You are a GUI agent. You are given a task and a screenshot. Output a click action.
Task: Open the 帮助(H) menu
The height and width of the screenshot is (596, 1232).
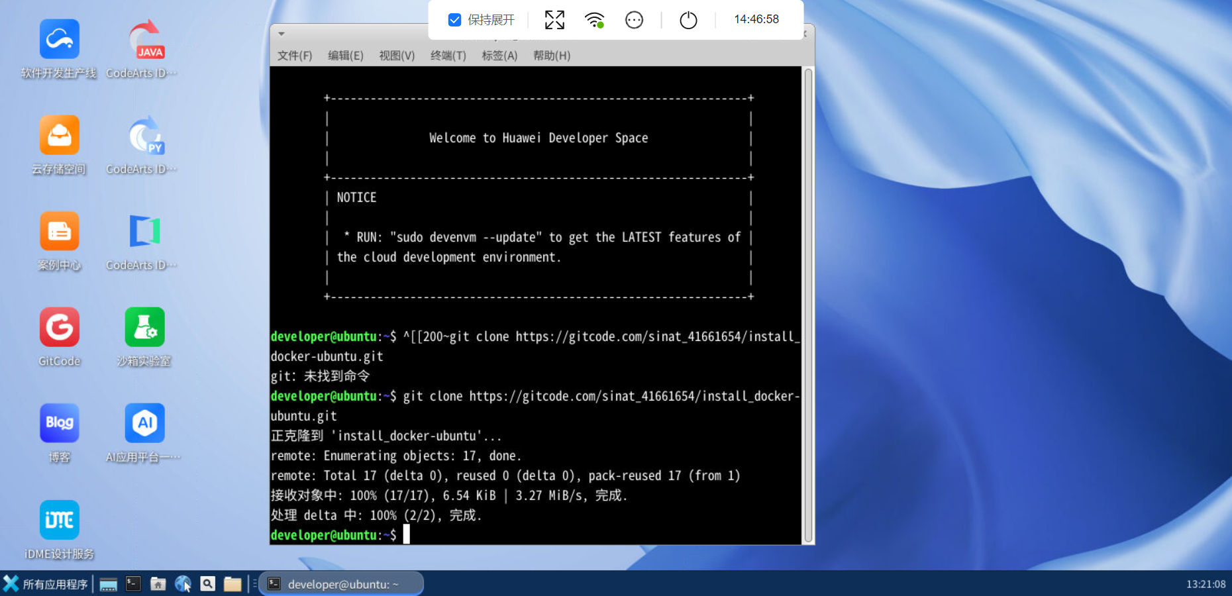coord(552,56)
